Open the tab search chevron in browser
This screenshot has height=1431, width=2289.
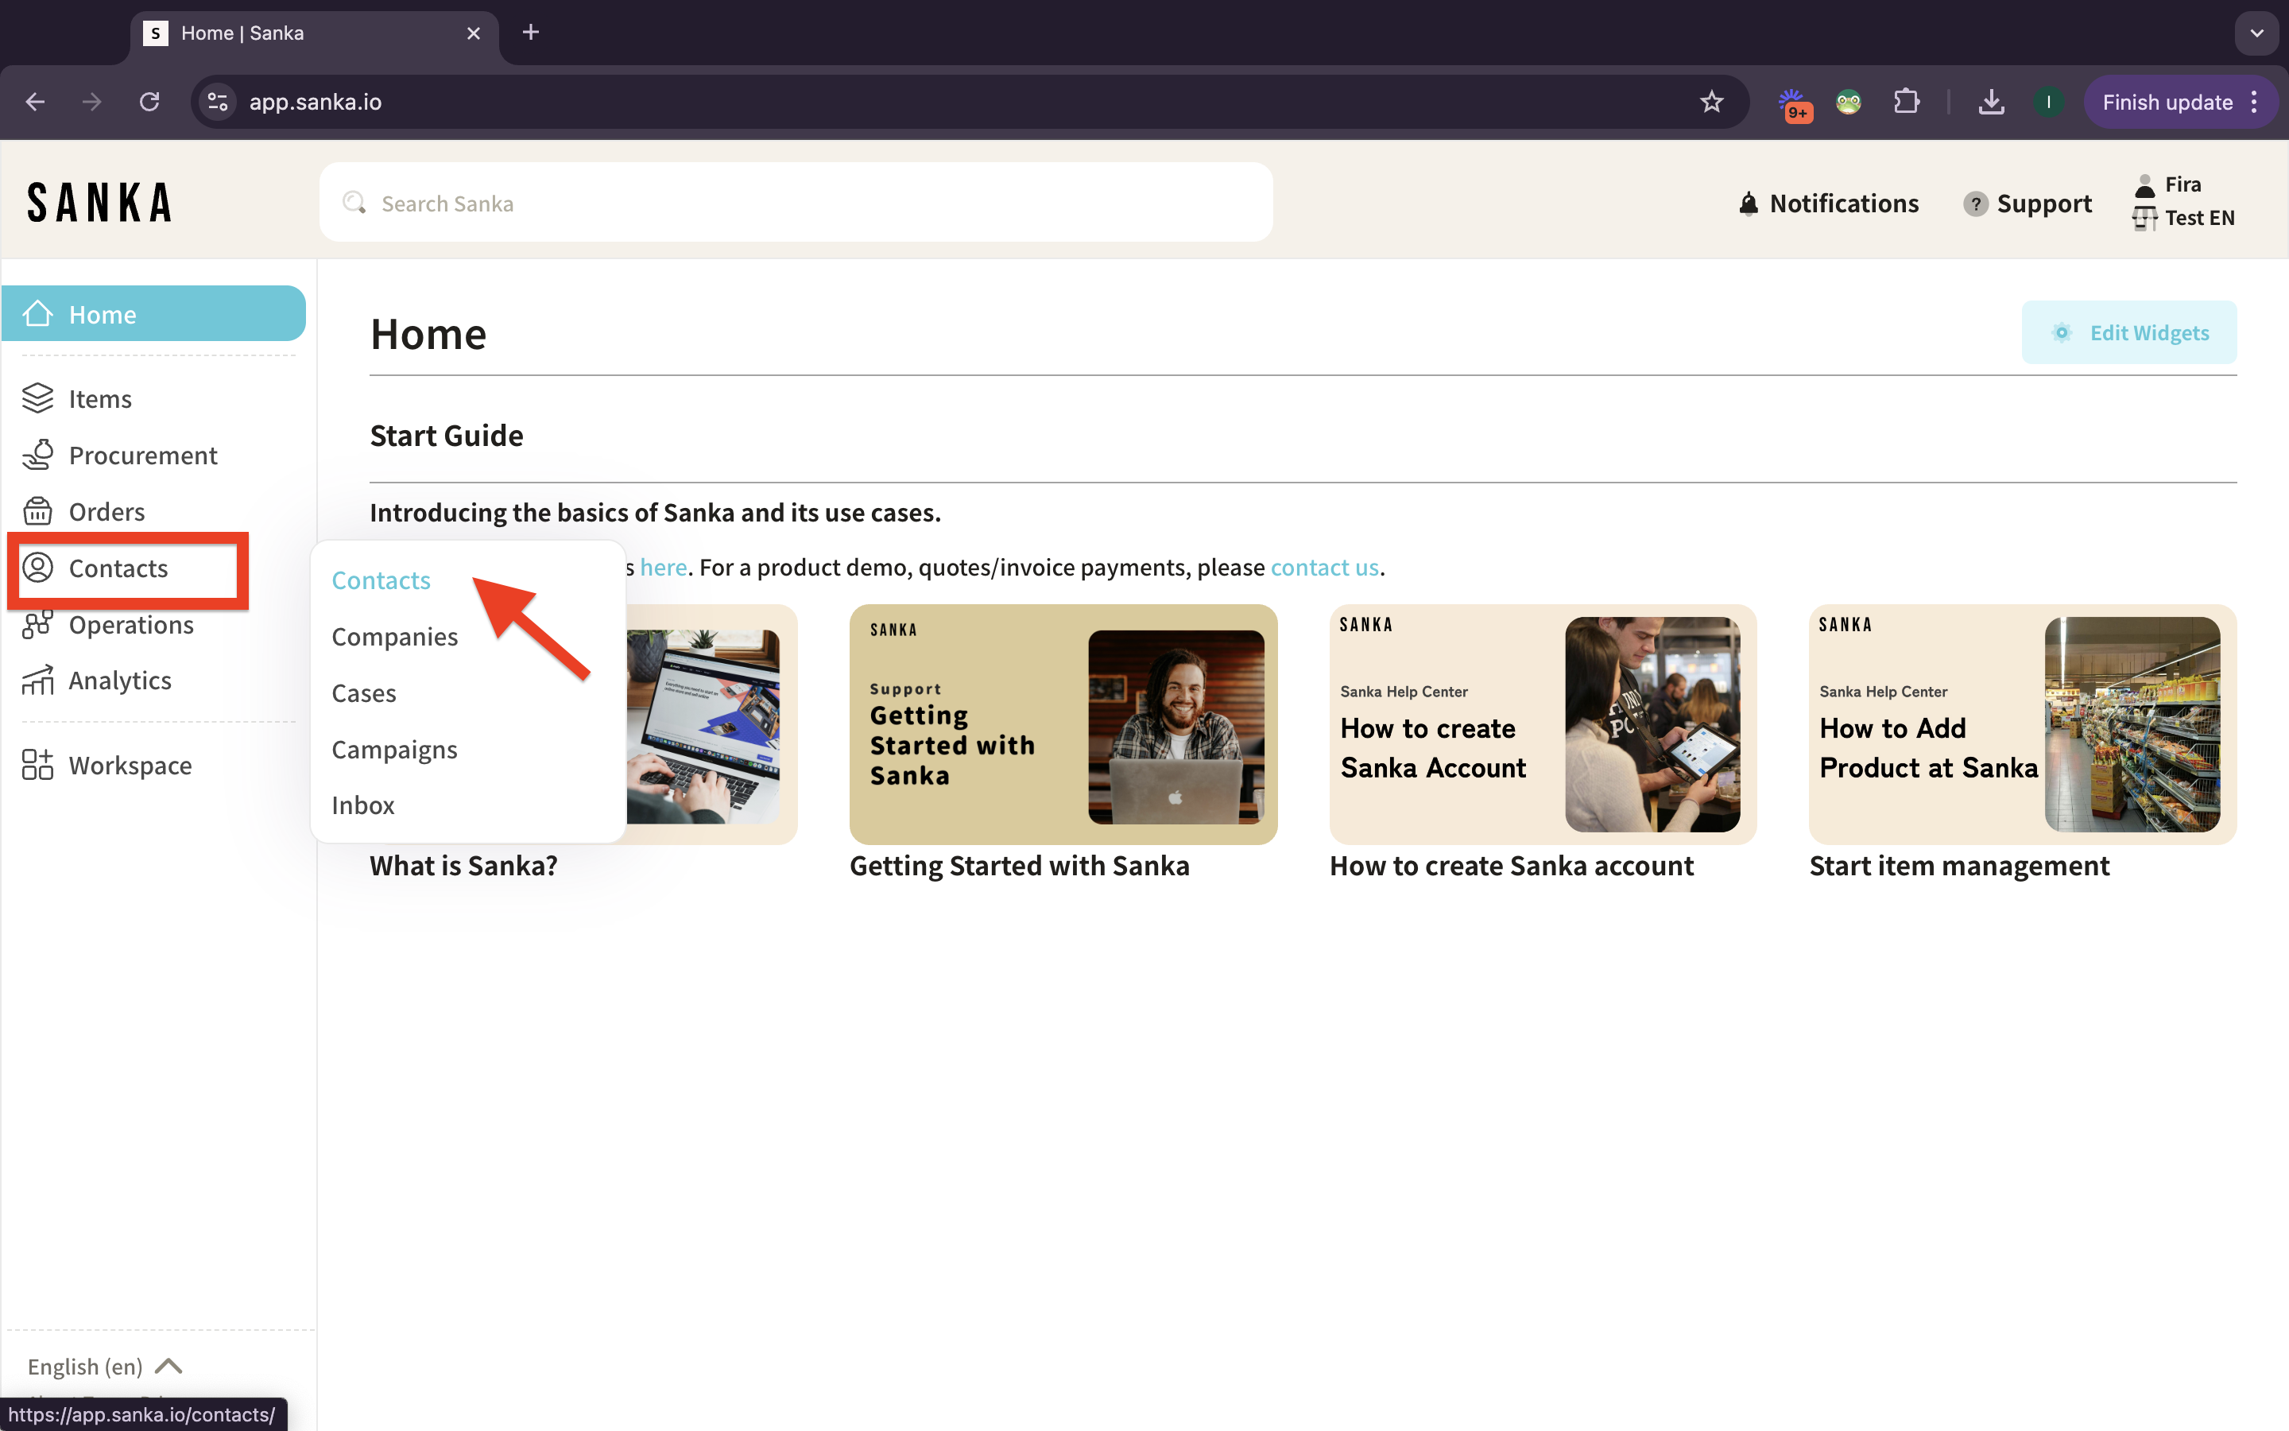[2257, 33]
